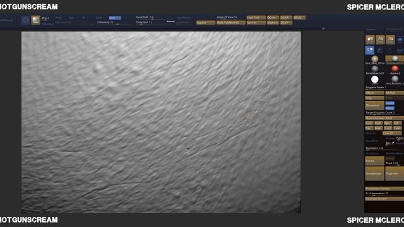Click the Clear All button
The height and width of the screenshot is (227, 404).
point(392,133)
